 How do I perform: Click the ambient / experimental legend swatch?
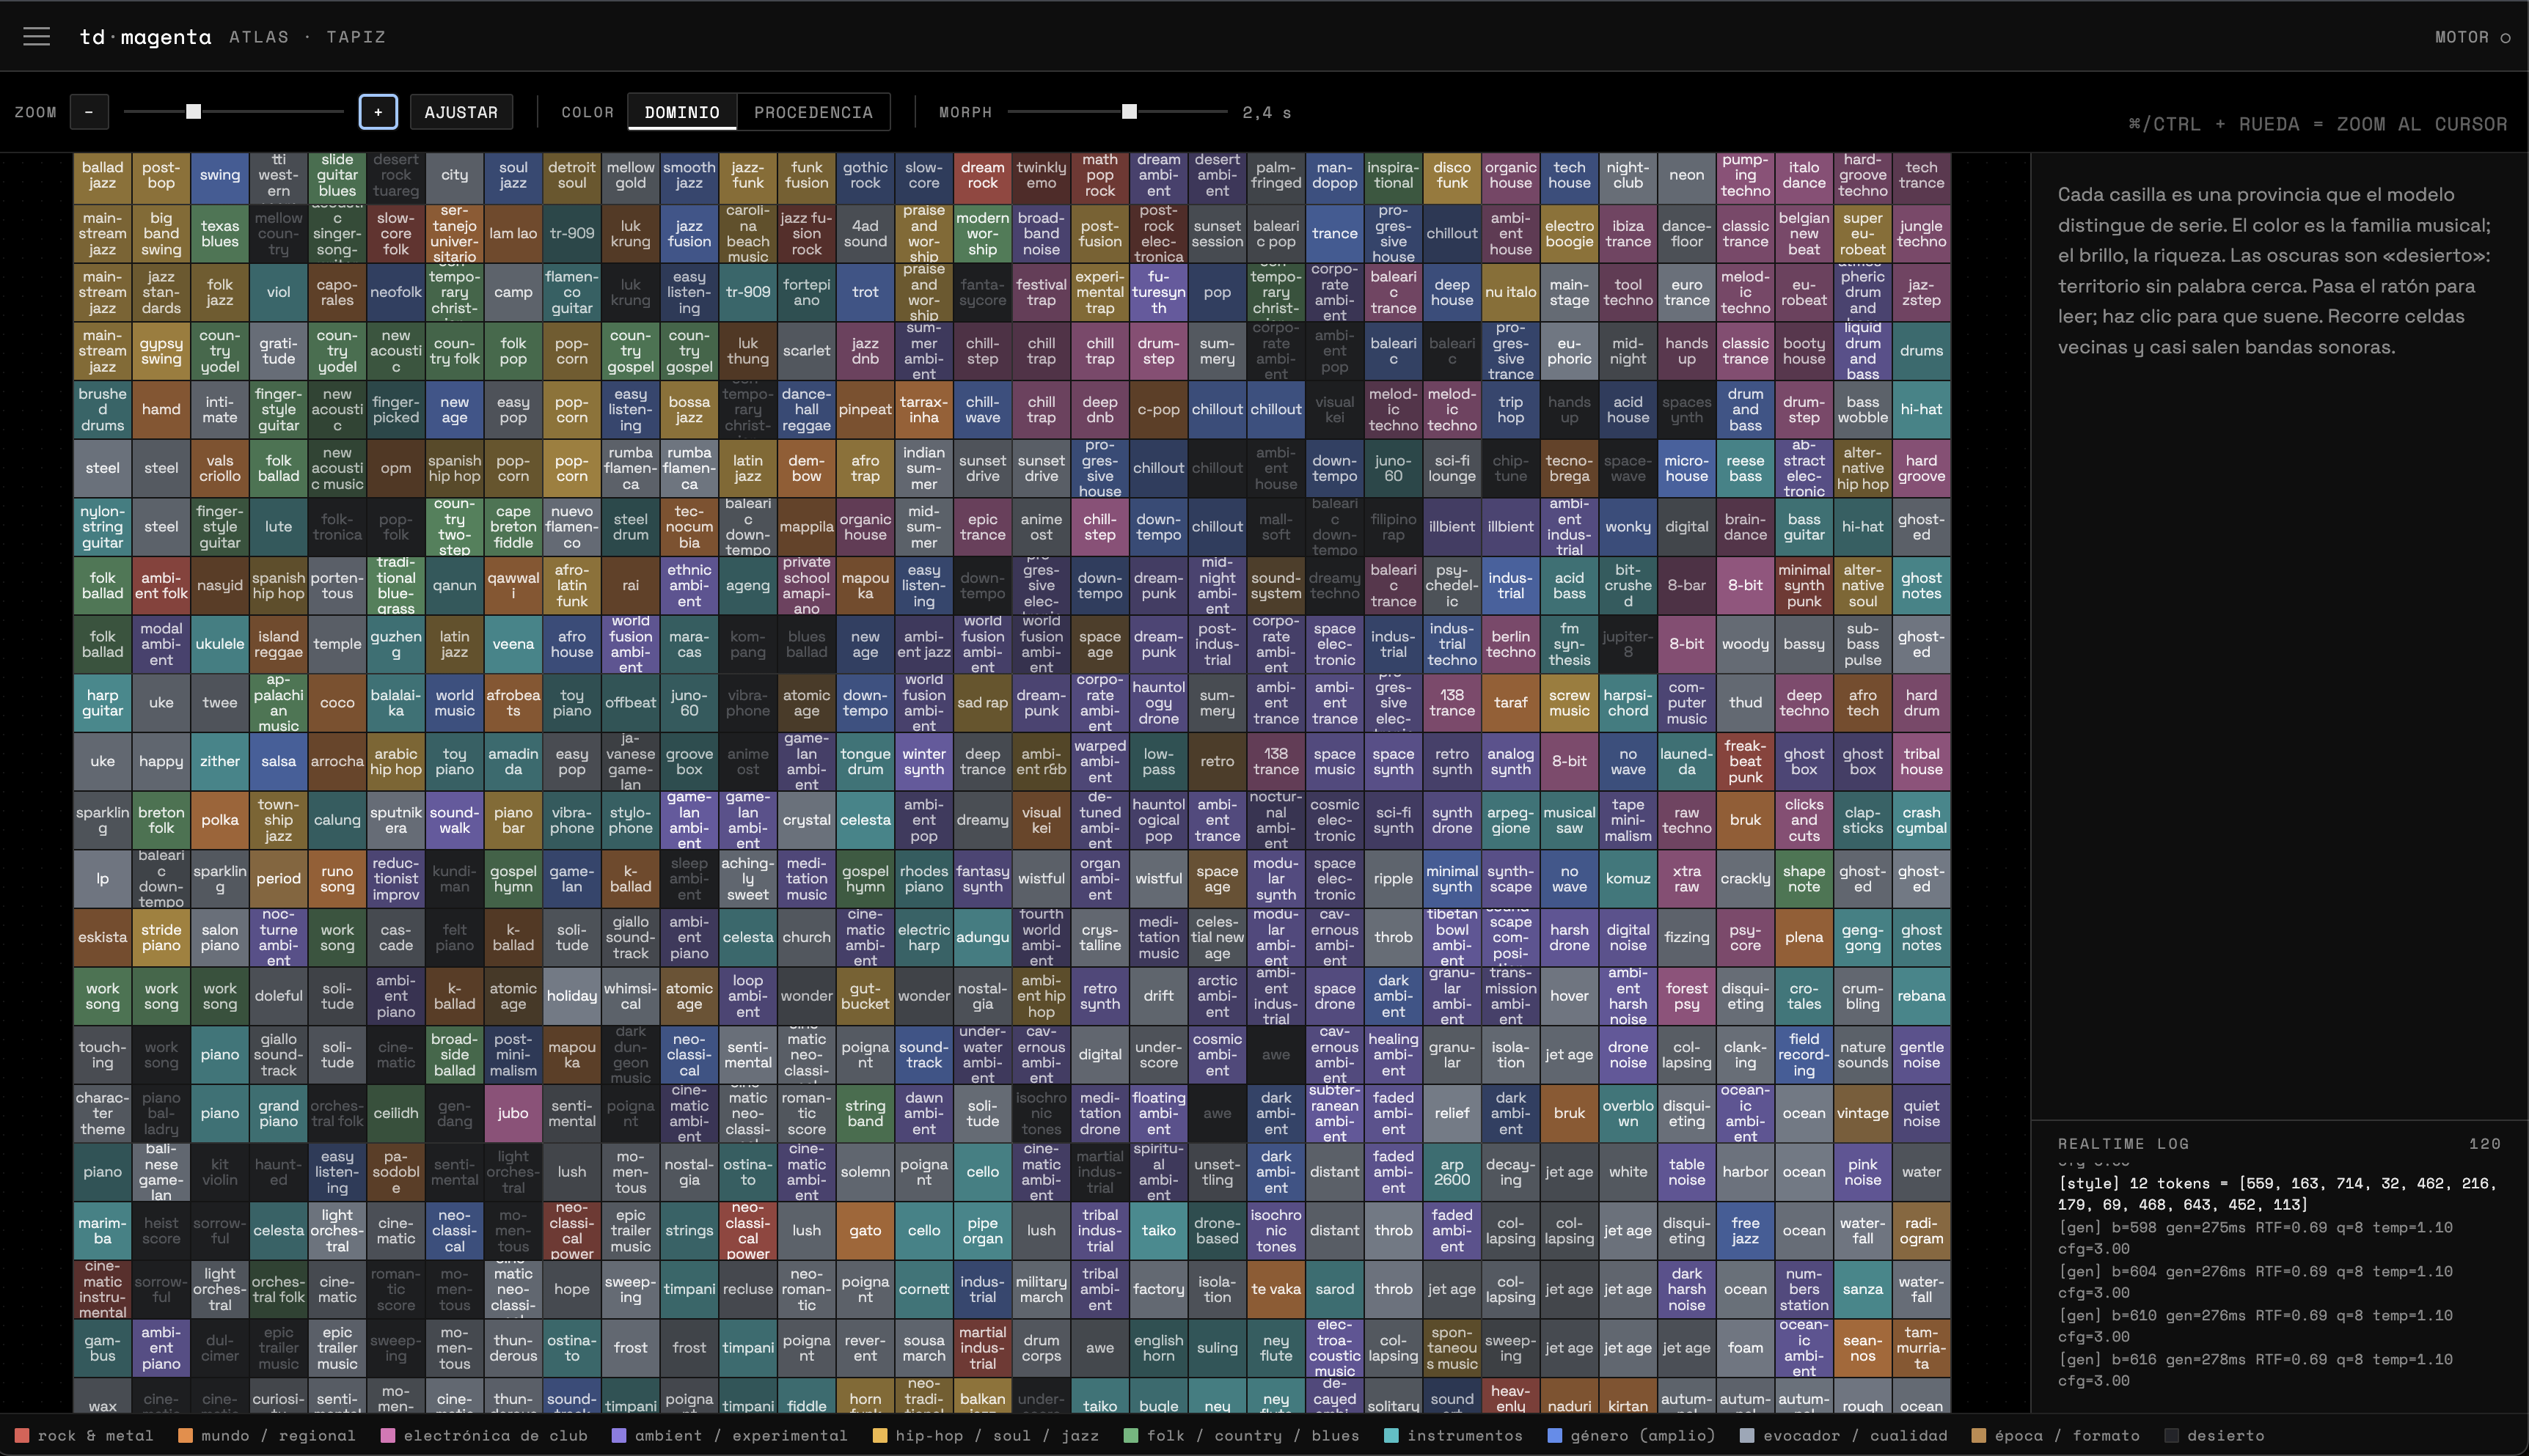click(619, 1435)
